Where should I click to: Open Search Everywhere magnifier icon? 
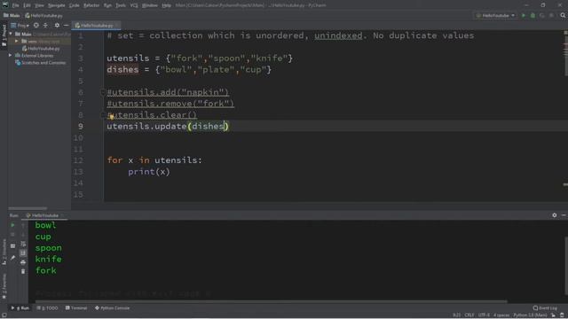click(x=563, y=16)
